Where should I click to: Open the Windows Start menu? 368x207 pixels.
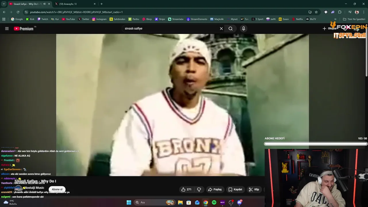(129, 202)
